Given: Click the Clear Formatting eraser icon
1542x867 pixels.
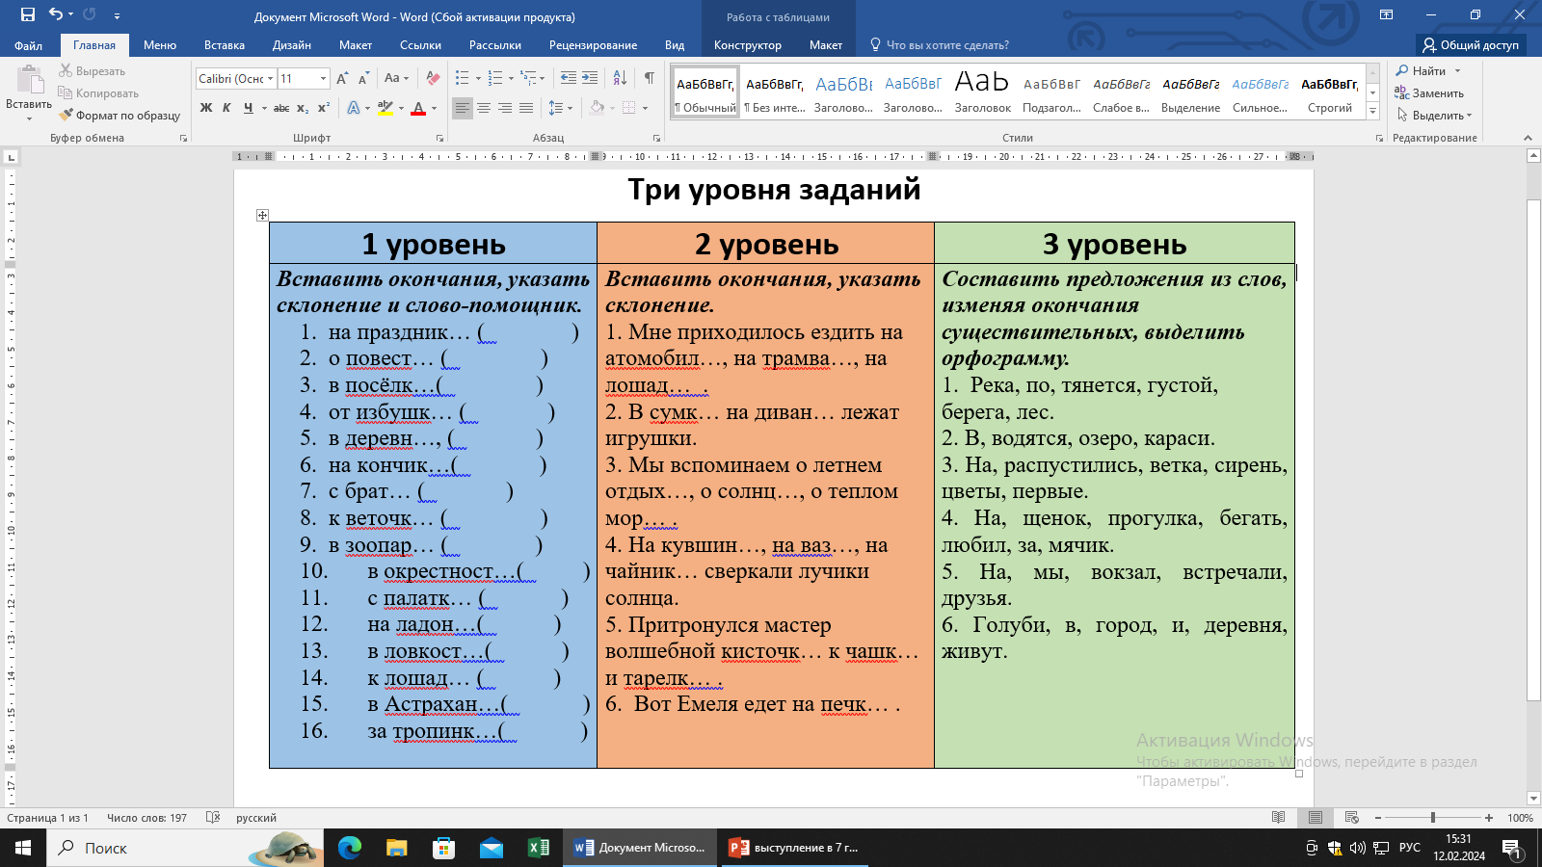Looking at the screenshot, I should pyautogui.click(x=433, y=78).
